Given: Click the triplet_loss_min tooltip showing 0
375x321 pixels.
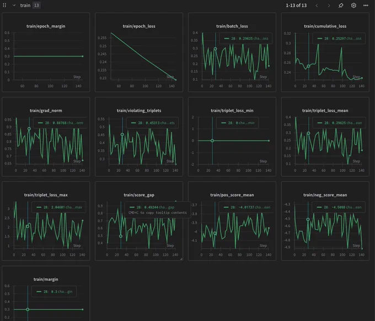Looking at the screenshot, I should click(x=237, y=123).
